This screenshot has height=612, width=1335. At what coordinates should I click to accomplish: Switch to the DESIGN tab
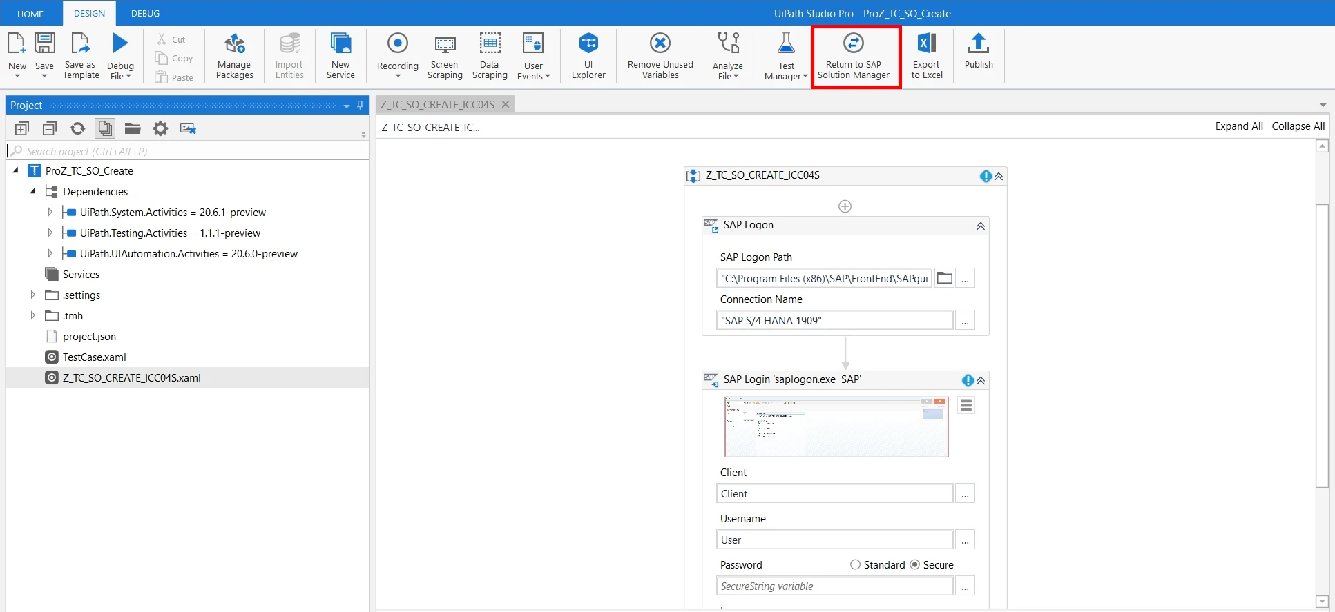90,14
